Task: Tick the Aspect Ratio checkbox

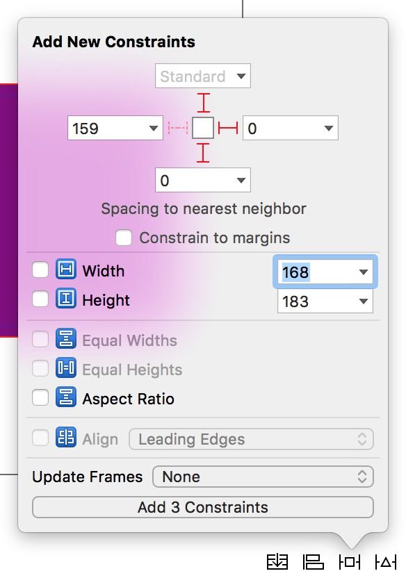Action: coord(40,398)
